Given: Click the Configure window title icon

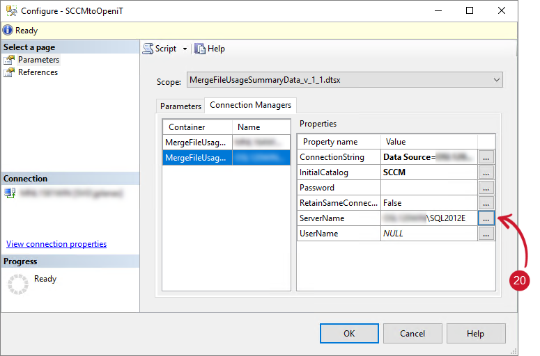Looking at the screenshot, I should coord(11,10).
